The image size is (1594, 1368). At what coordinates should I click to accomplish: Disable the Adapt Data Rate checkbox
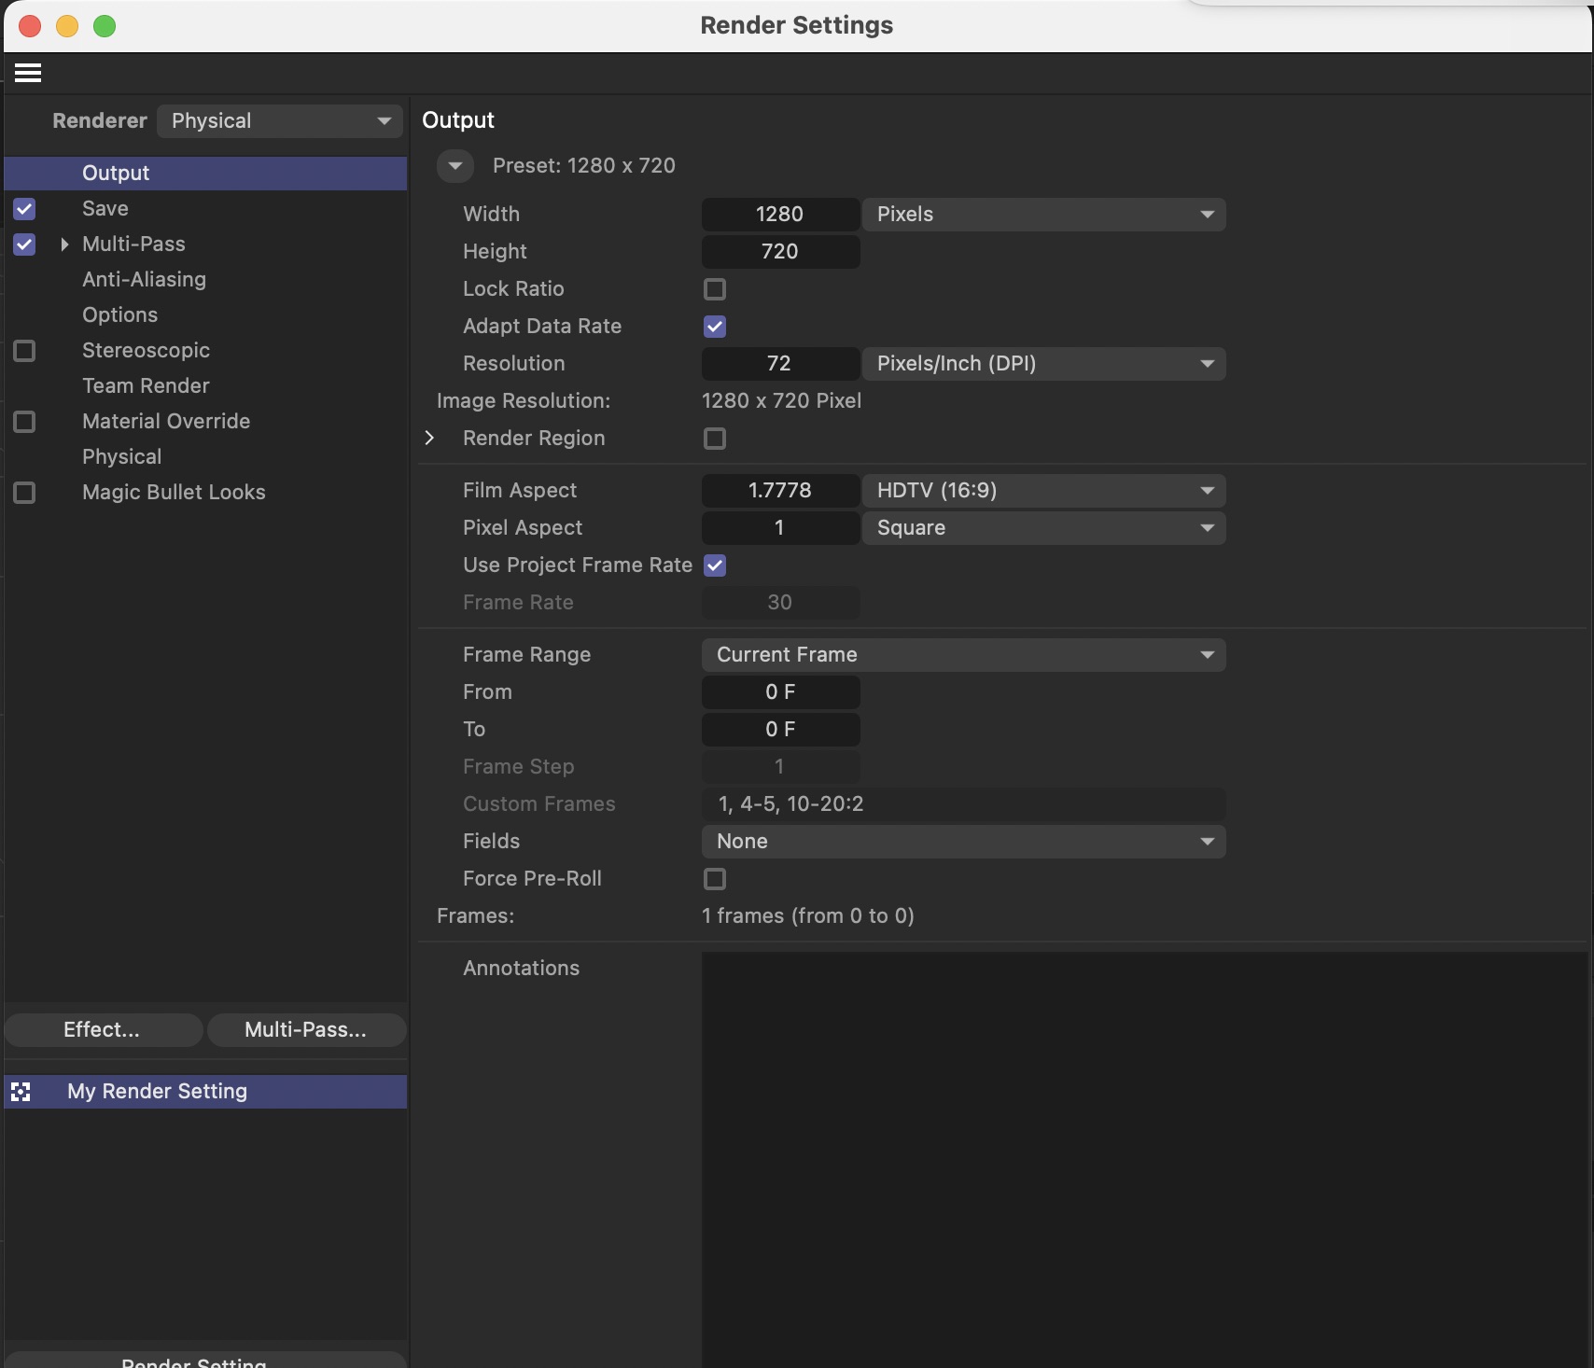[x=715, y=327]
